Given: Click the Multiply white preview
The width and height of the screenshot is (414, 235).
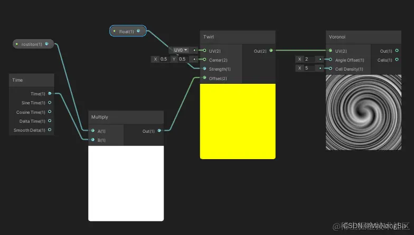Looking at the screenshot, I should point(126,183).
